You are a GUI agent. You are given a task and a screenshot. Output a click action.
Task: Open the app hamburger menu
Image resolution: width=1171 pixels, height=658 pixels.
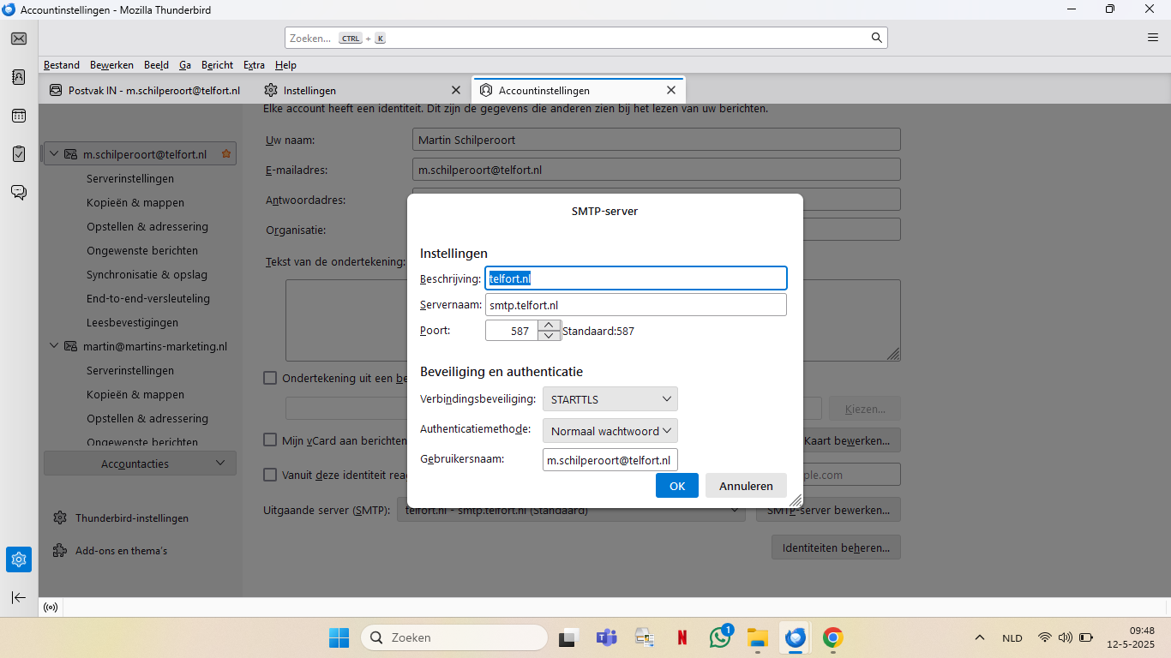point(1153,38)
